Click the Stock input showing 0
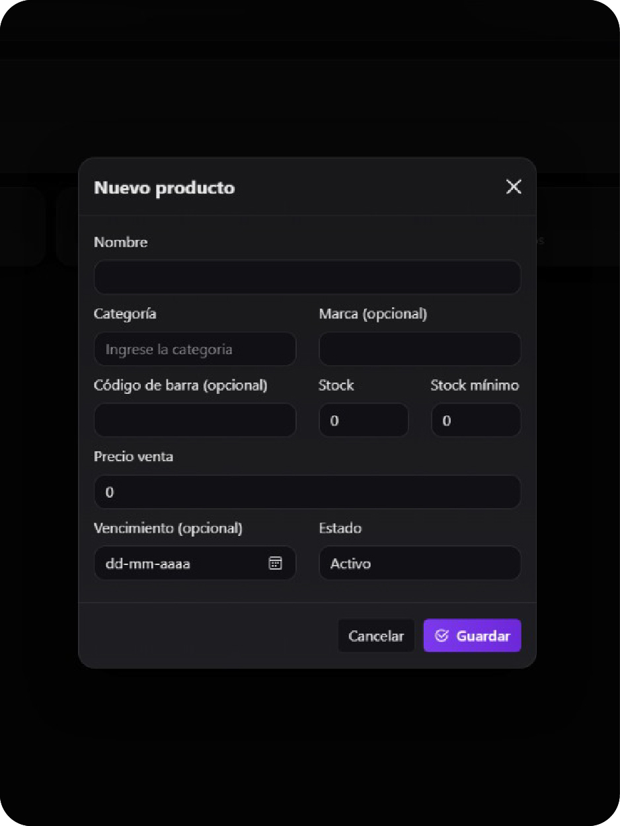 click(x=364, y=420)
